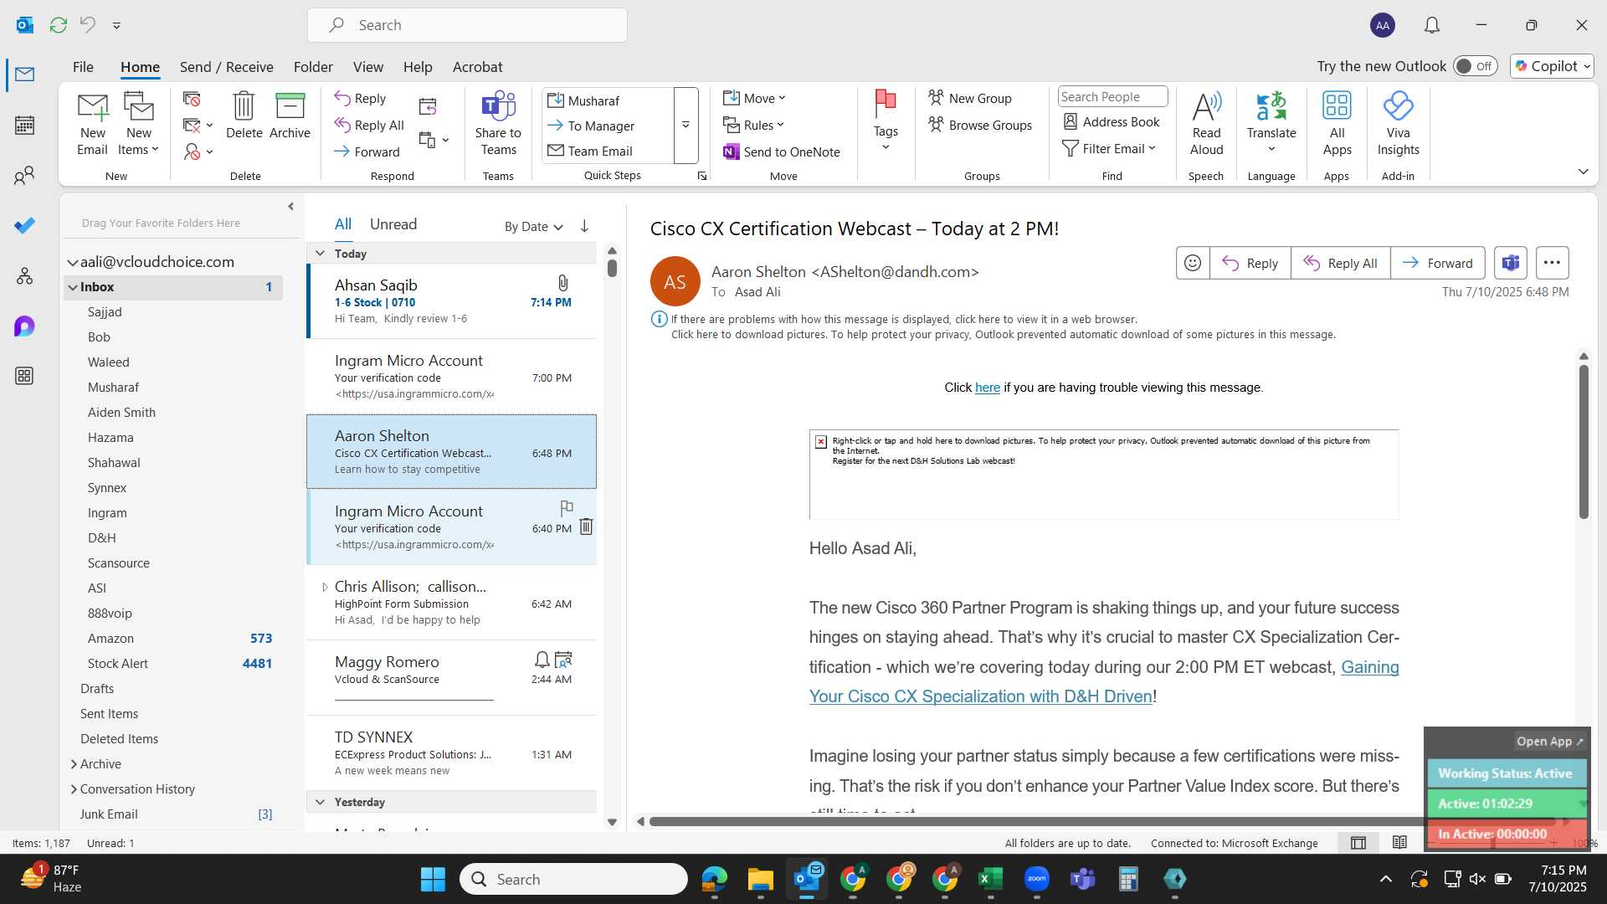This screenshot has height=904, width=1607.
Task: Select the Stock Alert folder
Action: tap(118, 663)
